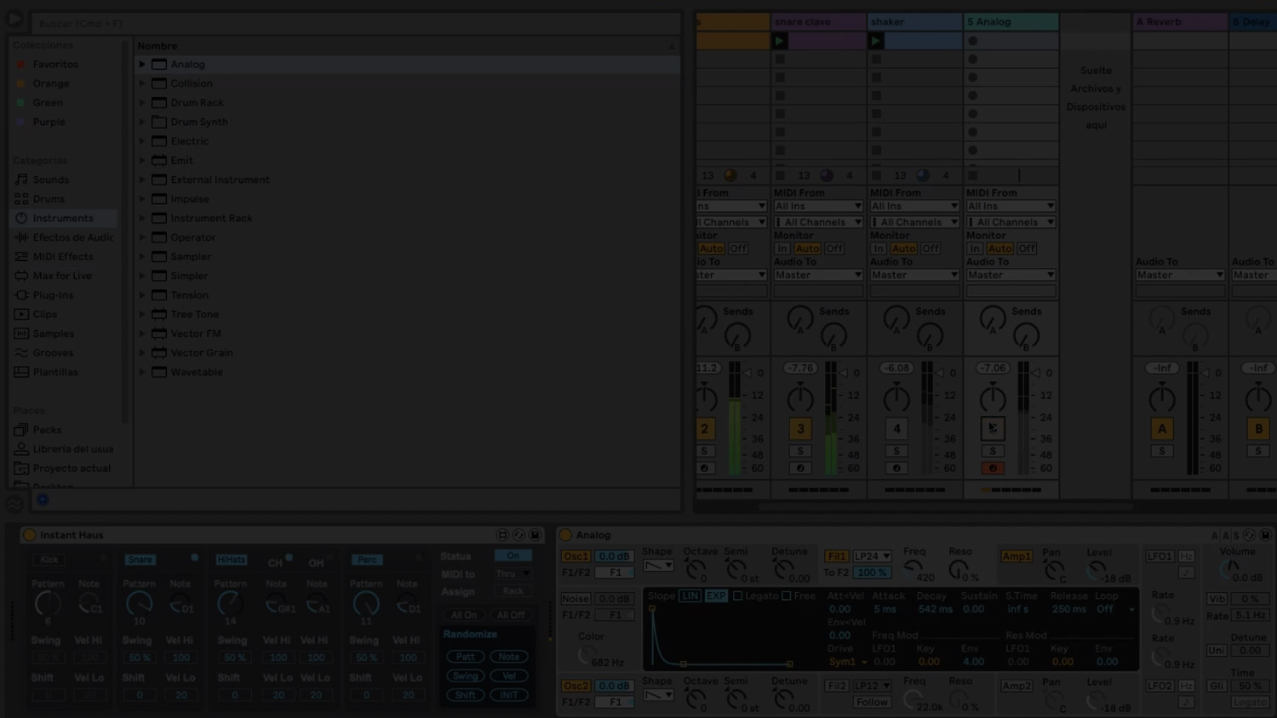Click the Wavetable folder icon

click(158, 372)
